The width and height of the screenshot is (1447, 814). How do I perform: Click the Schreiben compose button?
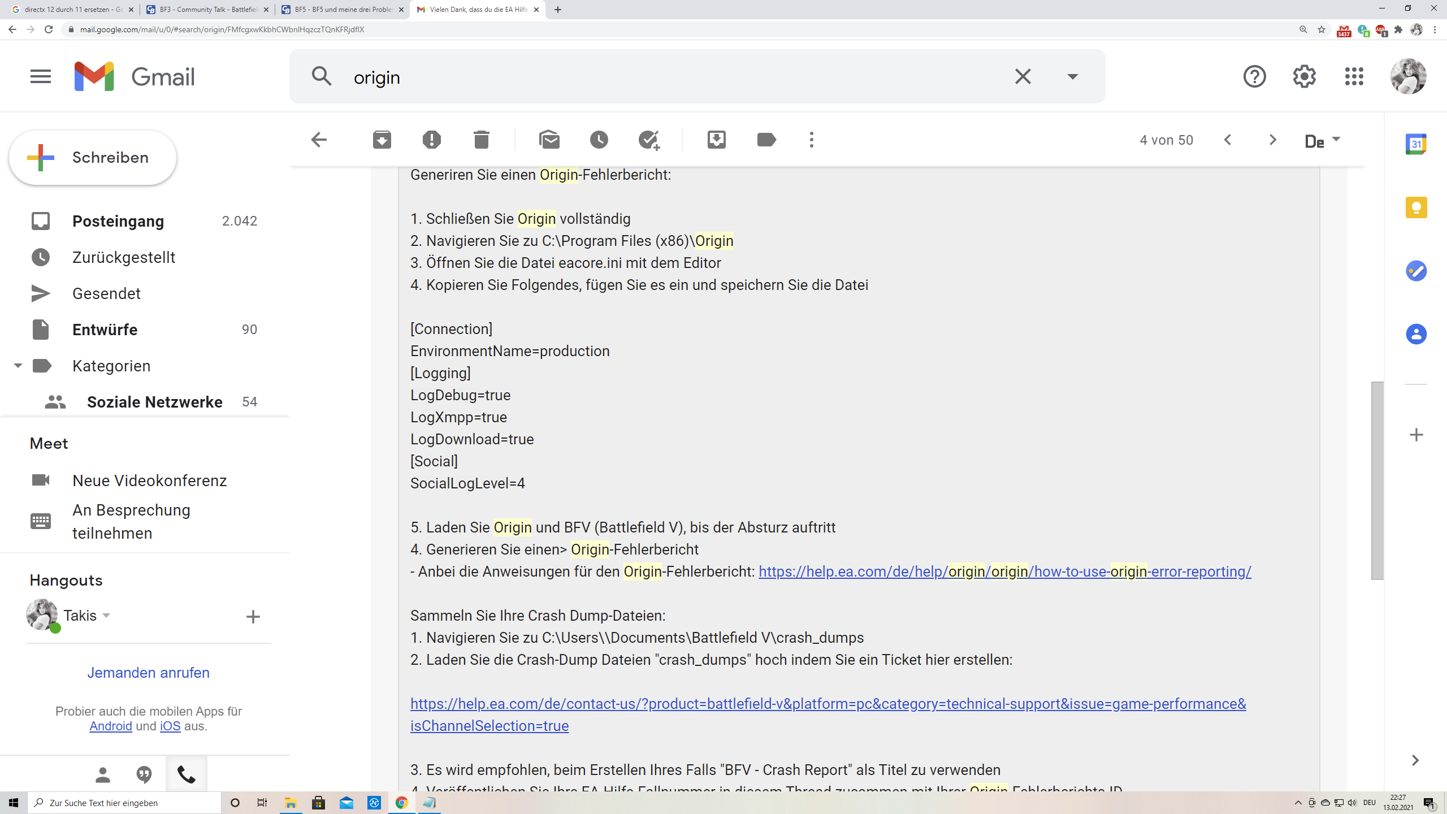click(93, 158)
